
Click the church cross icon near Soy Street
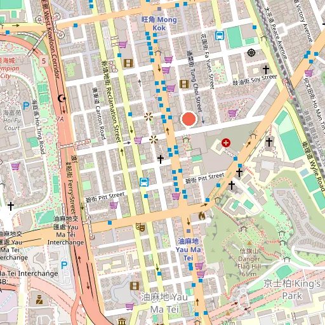coord(266,69)
